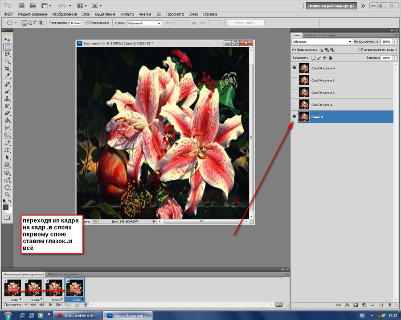Switch to the Контуры tab
Screen dimensions: 401x320
pyautogui.click(x=328, y=35)
